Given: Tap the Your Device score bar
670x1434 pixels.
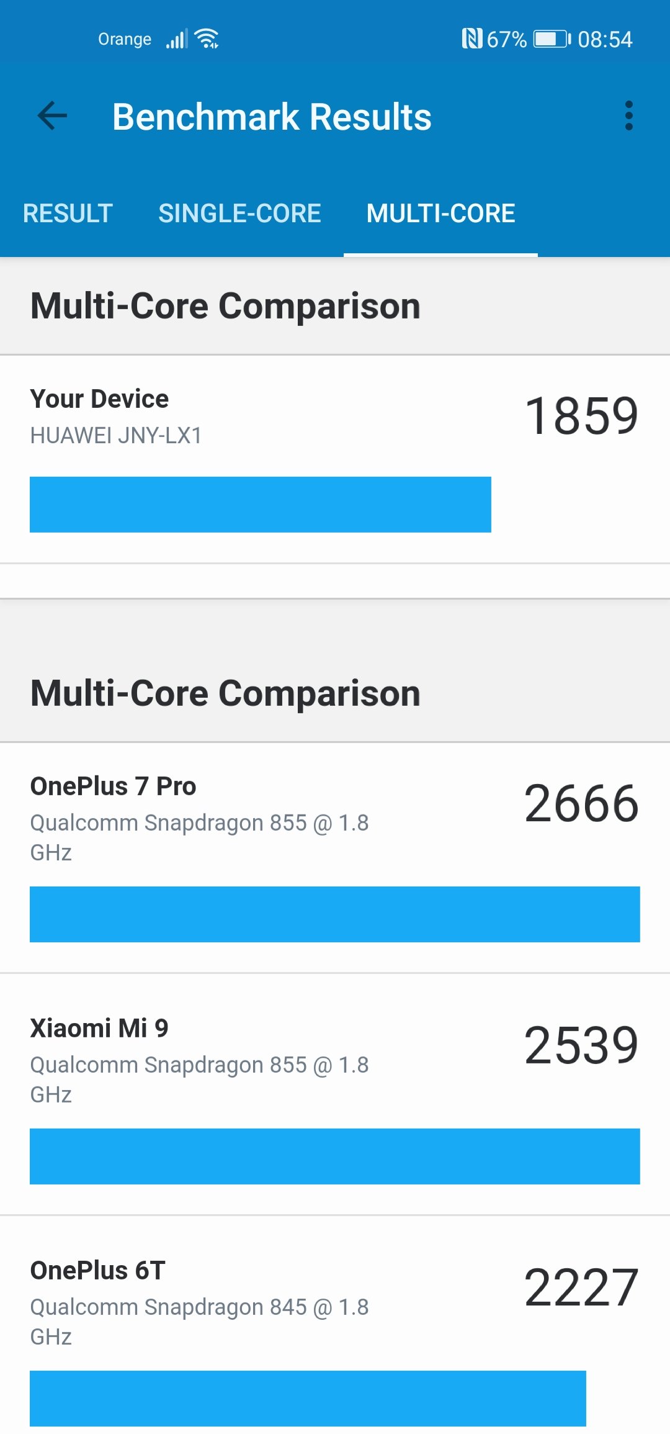Looking at the screenshot, I should pos(261,504).
